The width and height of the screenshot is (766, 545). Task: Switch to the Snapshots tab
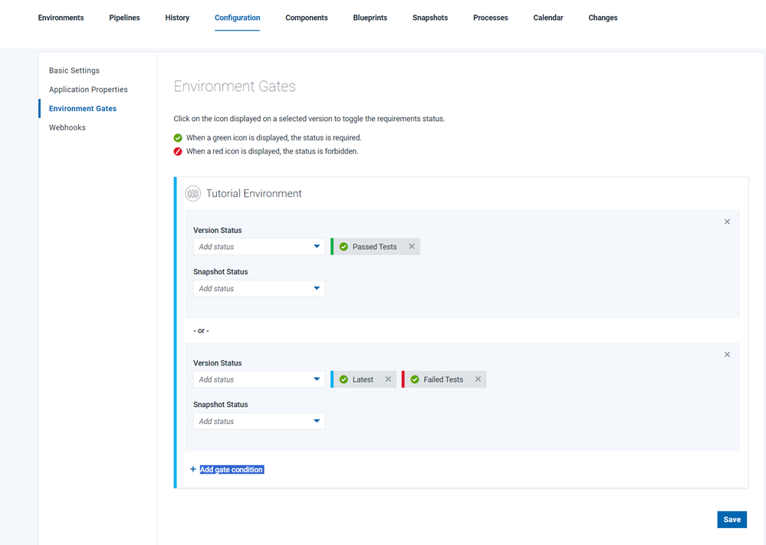point(429,17)
